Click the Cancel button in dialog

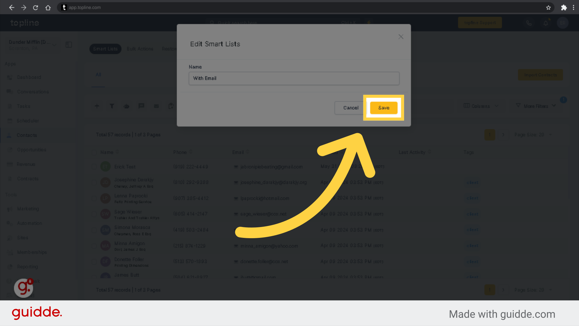pos(351,108)
